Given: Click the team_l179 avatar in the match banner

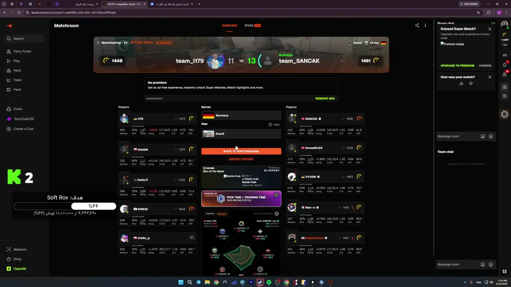Looking at the screenshot, I should [x=215, y=61].
